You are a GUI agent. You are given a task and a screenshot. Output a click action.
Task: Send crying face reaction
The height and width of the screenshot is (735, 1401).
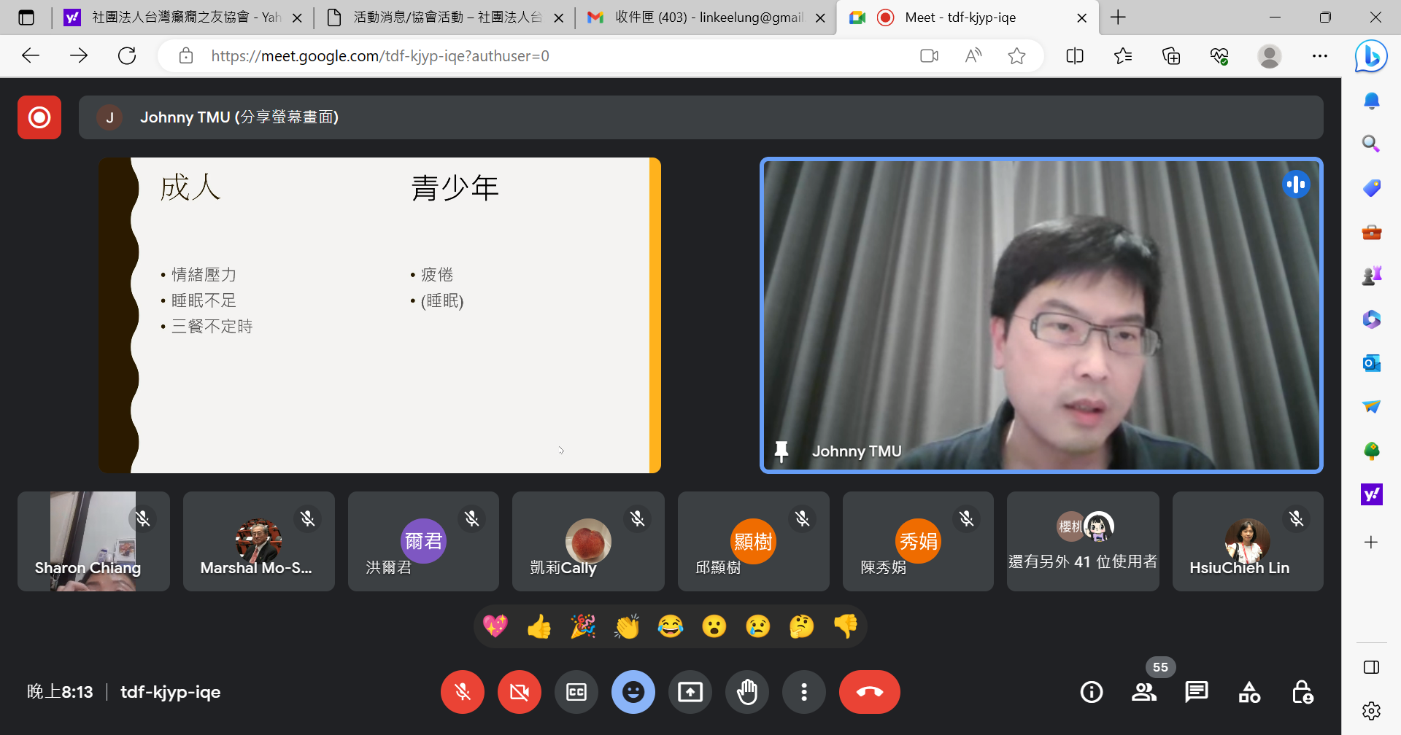point(758,626)
